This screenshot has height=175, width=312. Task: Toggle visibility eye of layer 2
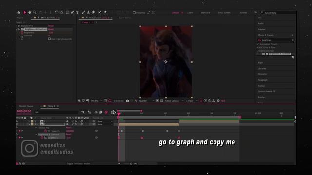(x=17, y=124)
